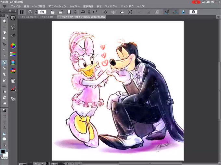221x165 pixels.
Task: Open the ヘルプ menu
Action: coord(141,6)
